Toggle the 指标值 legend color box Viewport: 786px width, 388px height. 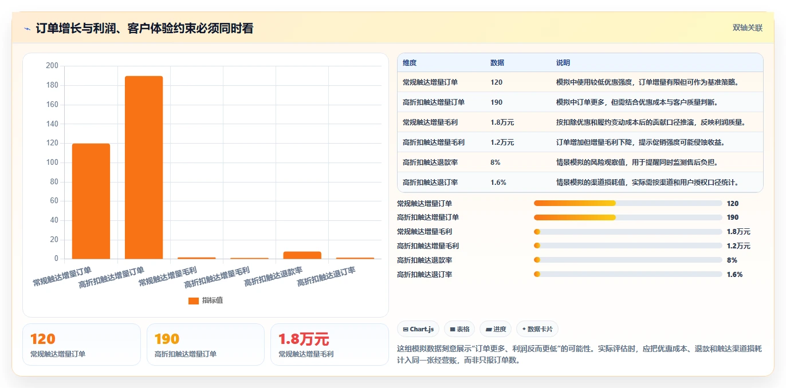click(194, 300)
